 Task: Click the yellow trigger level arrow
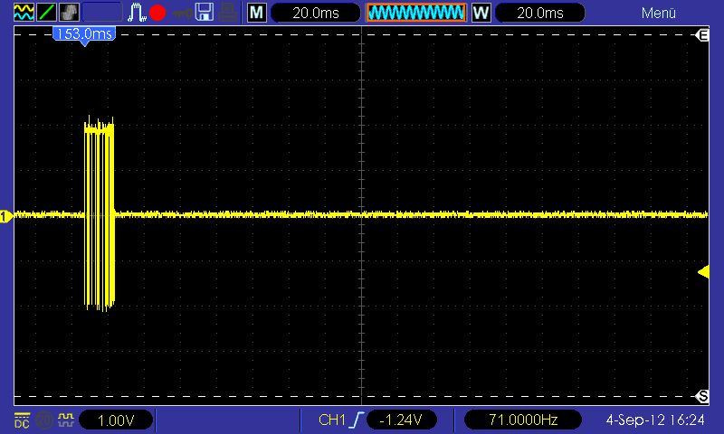[704, 272]
